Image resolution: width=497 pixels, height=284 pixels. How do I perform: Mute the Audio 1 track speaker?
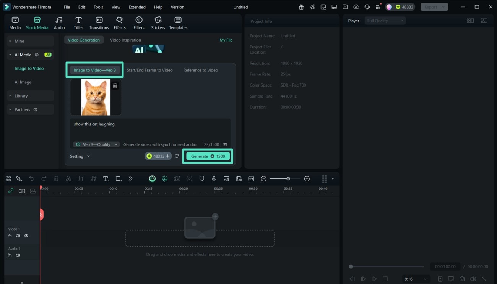click(x=18, y=255)
